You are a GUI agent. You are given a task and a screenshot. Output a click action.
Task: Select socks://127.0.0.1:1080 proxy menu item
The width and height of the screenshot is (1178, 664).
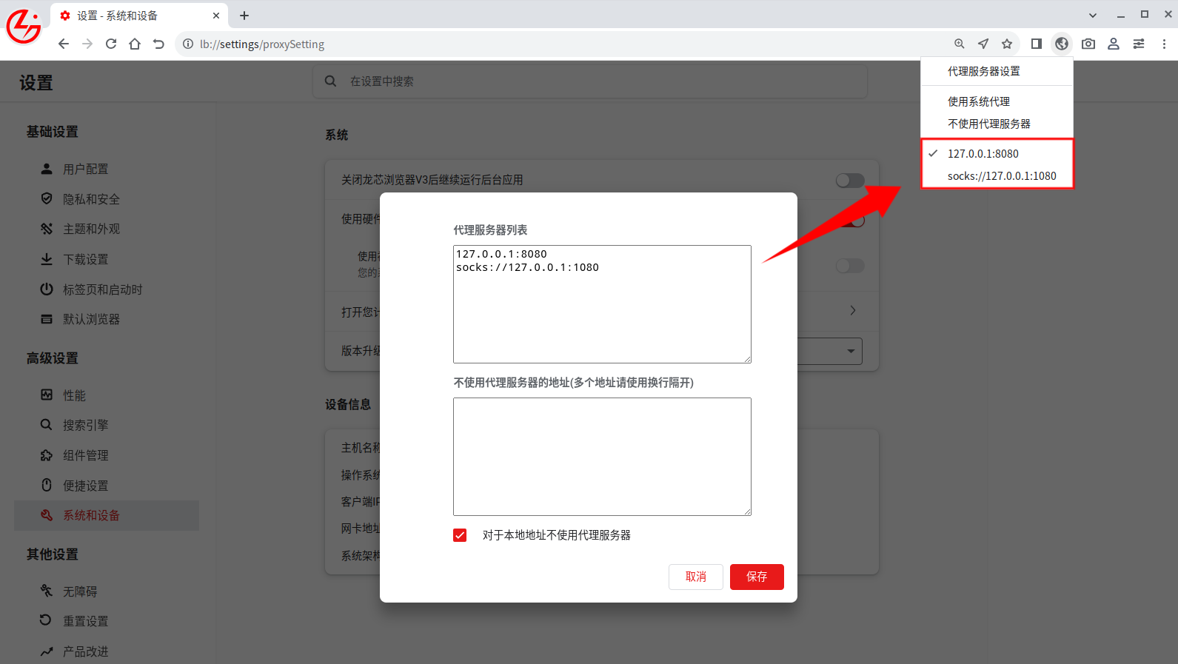pyautogui.click(x=997, y=175)
